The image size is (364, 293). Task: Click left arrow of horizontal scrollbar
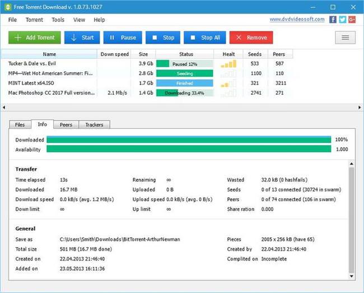click(4, 107)
